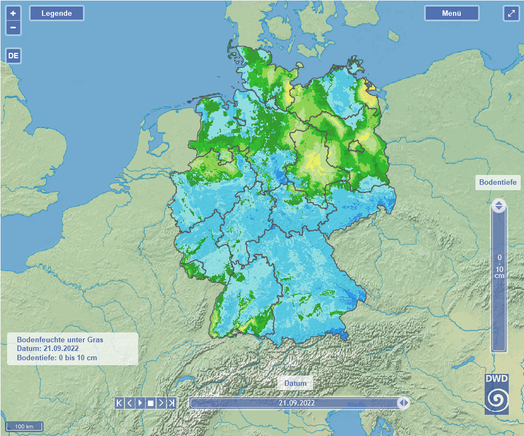Image resolution: width=524 pixels, height=436 pixels.
Task: Click the Datum slider handle
Action: [x=403, y=403]
